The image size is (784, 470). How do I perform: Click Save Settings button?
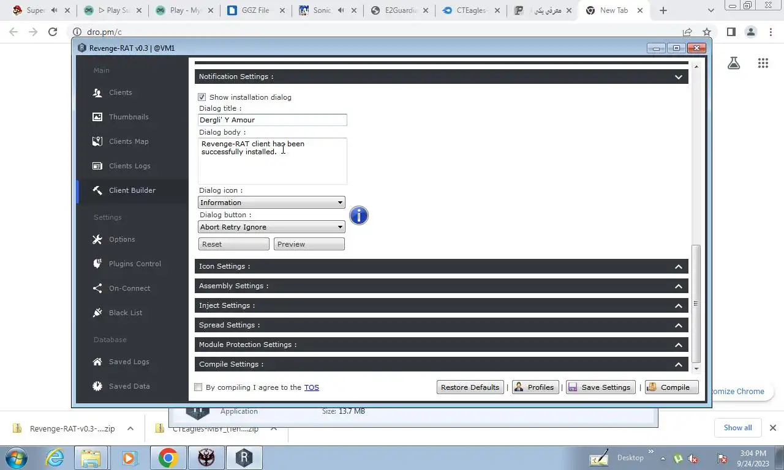coord(601,387)
